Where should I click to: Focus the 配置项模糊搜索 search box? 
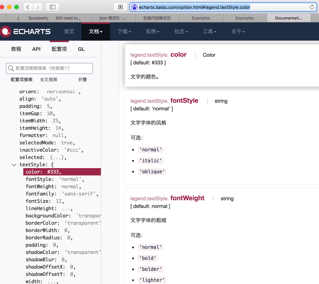(x=49, y=68)
